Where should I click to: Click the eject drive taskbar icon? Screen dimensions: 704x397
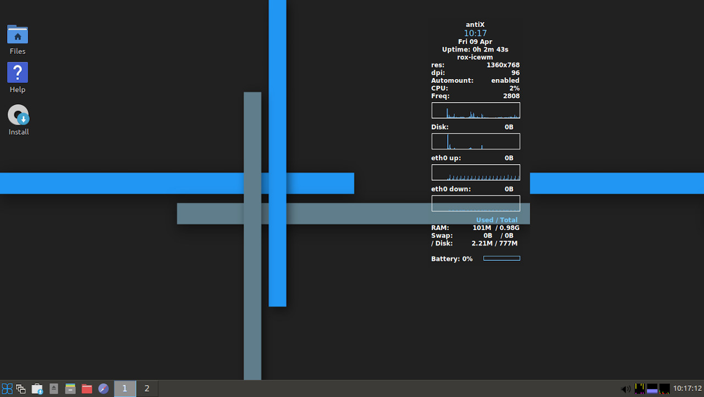point(54,389)
